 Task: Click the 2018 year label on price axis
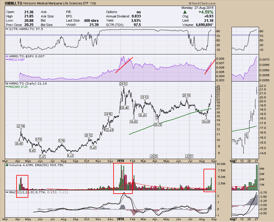[120, 161]
